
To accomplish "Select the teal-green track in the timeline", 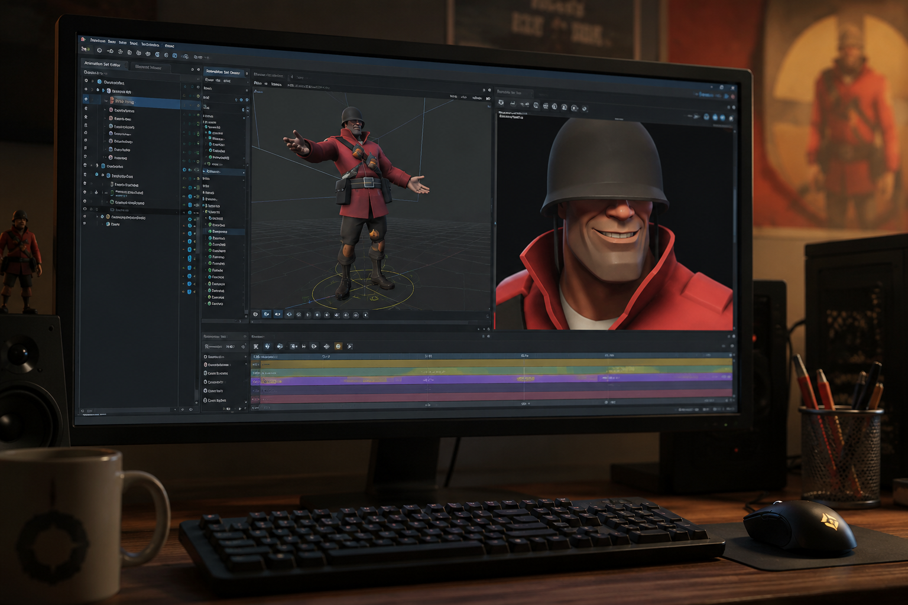I will pyautogui.click(x=492, y=372).
